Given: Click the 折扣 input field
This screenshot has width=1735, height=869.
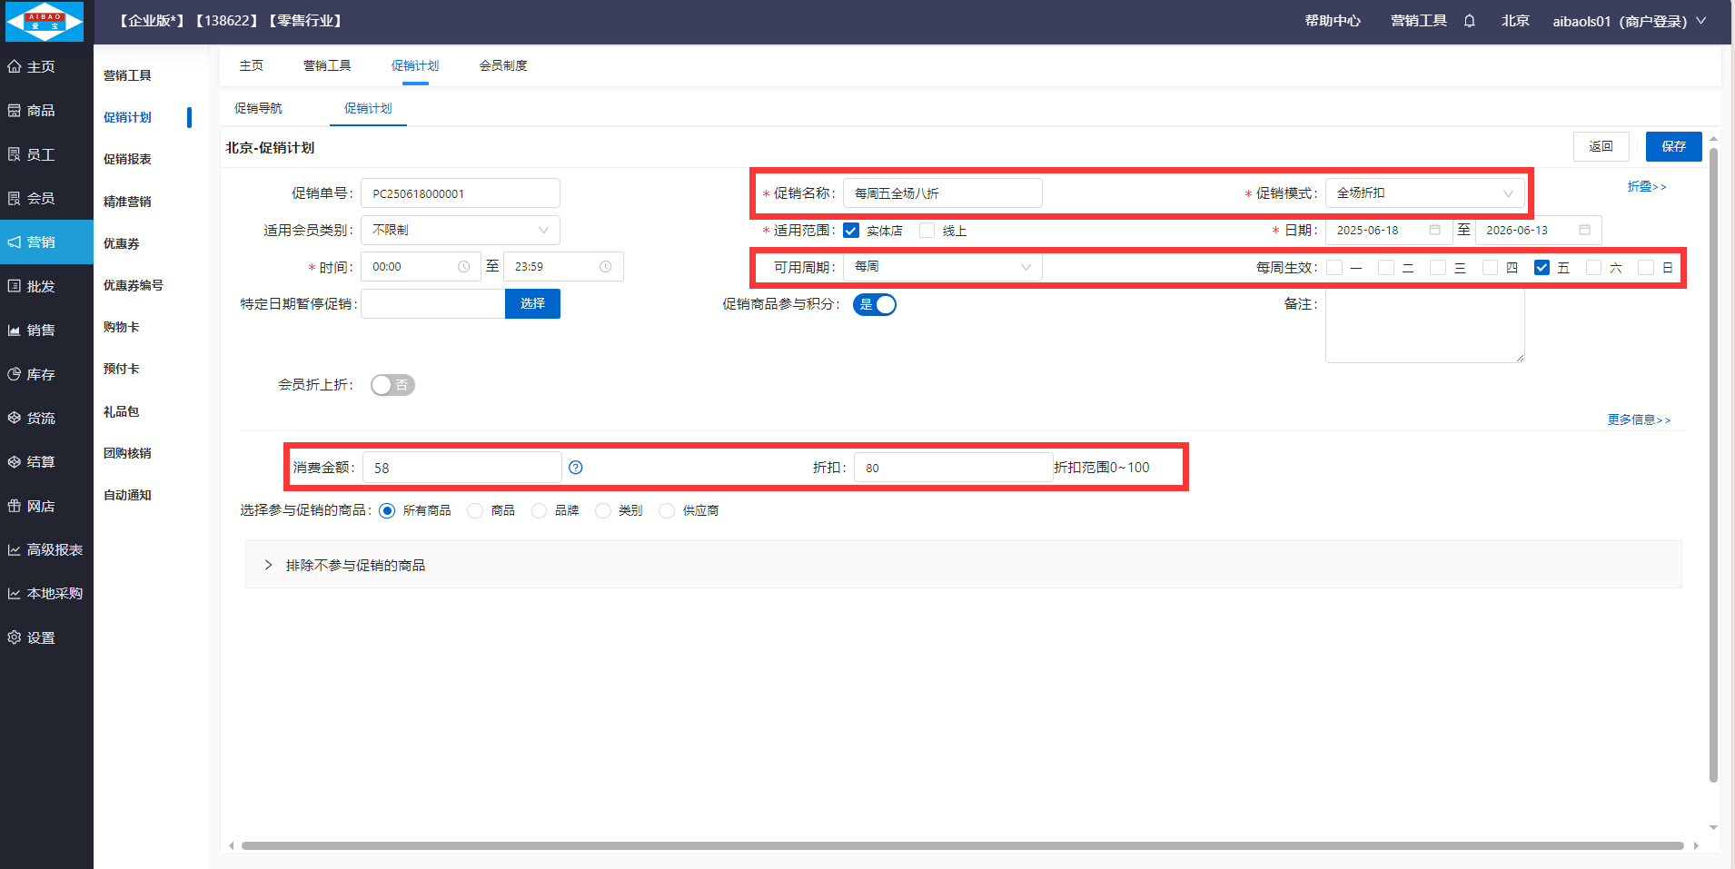Looking at the screenshot, I should 952,468.
